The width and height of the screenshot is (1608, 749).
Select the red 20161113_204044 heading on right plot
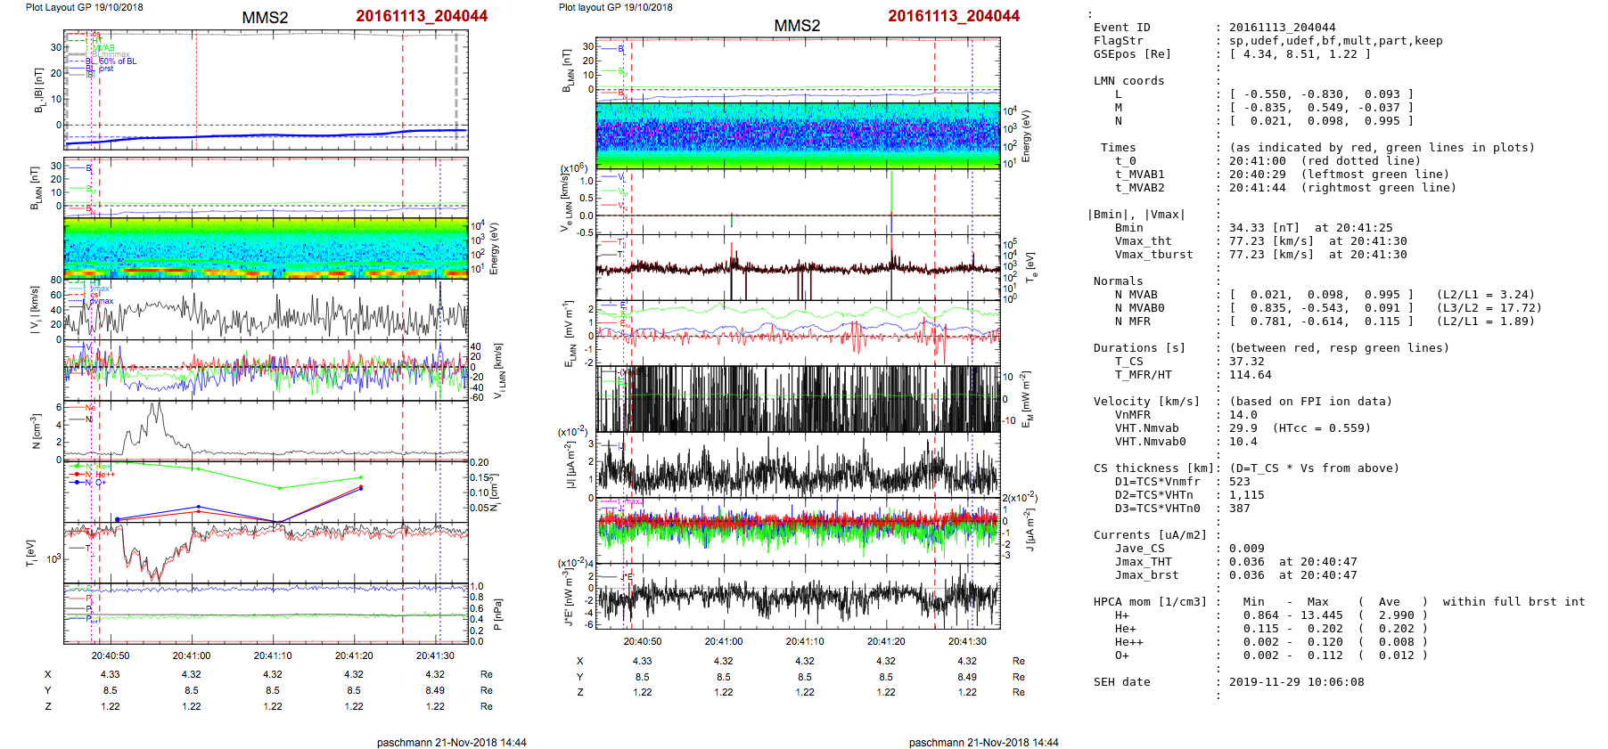(954, 16)
